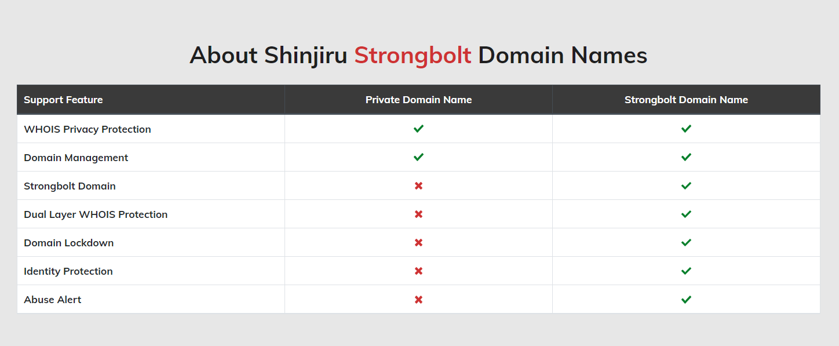Click Private column checkmark for Domain Management
This screenshot has height=346, width=839.
tap(418, 157)
